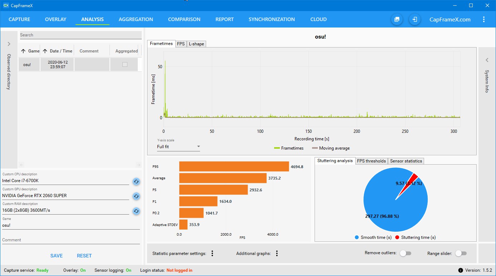This screenshot has width=496, height=276.
Task: Select the Stuttering analysis tab
Action: [x=335, y=161]
